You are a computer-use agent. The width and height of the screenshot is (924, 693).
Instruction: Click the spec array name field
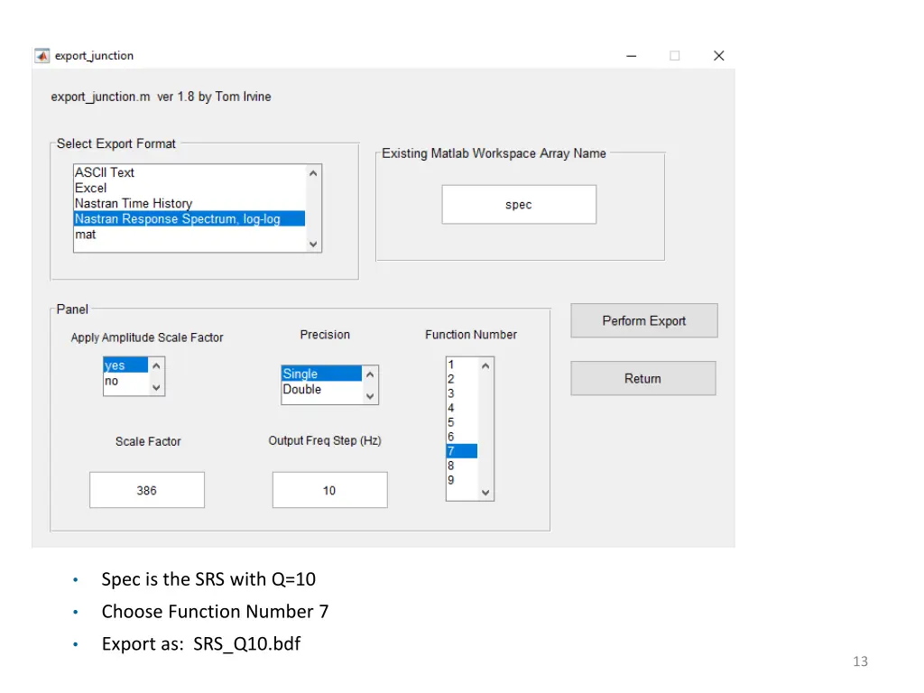[x=519, y=205]
